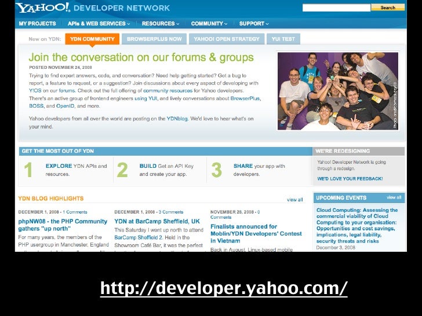Click the New on YDN label
This screenshot has height=316, width=422.
tap(45, 39)
